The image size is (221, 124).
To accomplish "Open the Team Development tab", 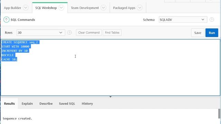I will [x=85, y=8].
